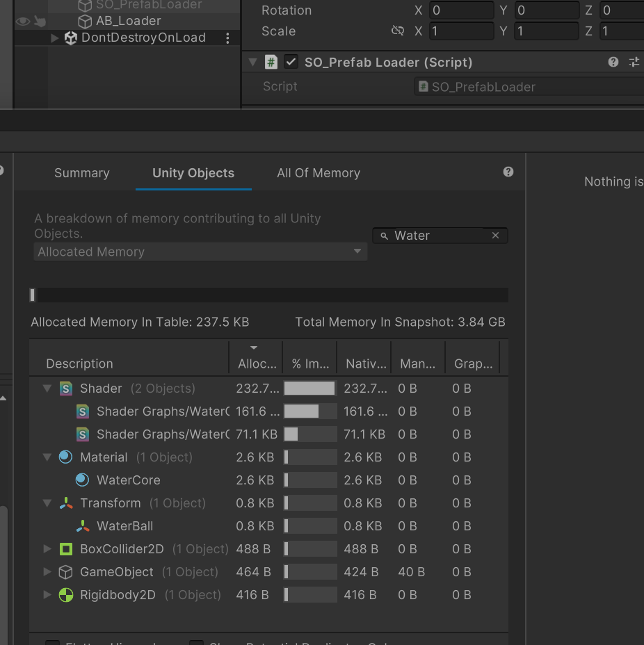Open the Allocated Memory dropdown
Image resolution: width=644 pixels, height=645 pixels.
(200, 252)
